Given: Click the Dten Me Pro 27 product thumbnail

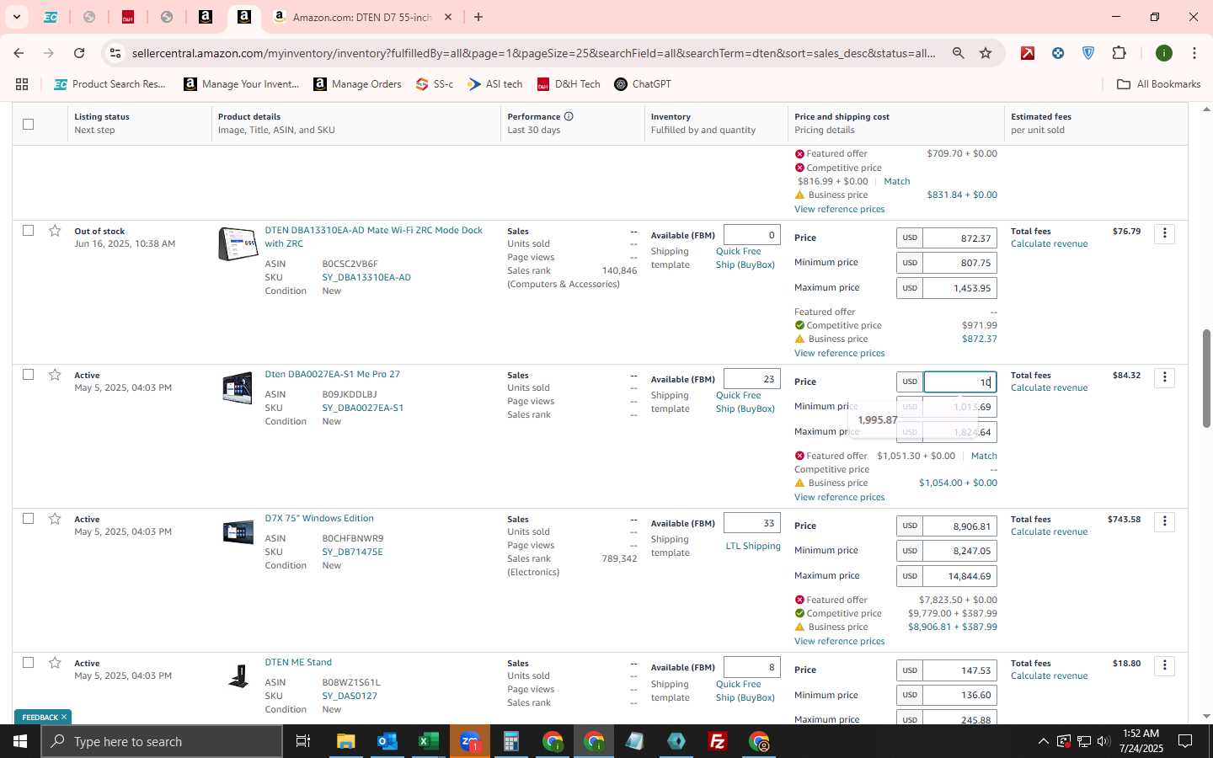Looking at the screenshot, I should (238, 388).
